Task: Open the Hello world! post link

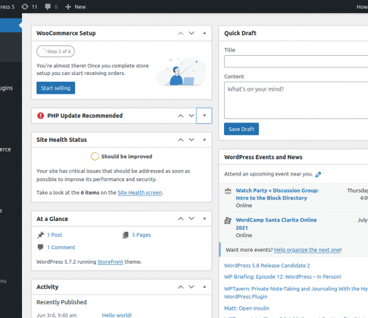Action: (117, 315)
